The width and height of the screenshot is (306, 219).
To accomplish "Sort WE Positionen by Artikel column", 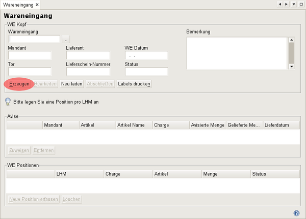I will (177, 174).
